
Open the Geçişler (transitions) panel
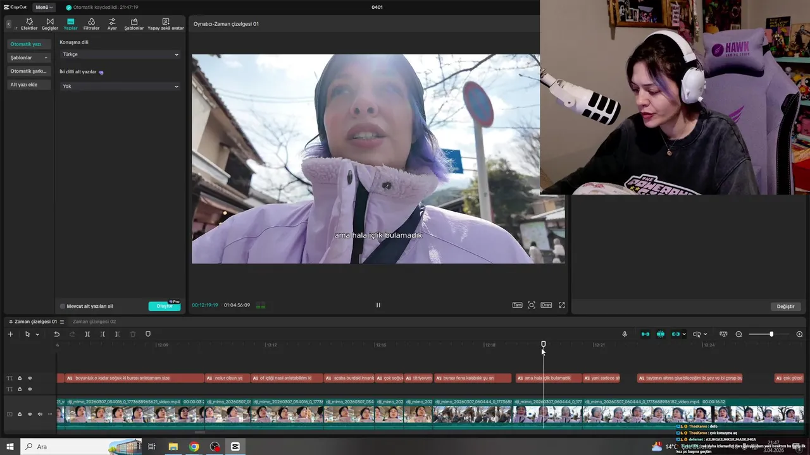50,24
